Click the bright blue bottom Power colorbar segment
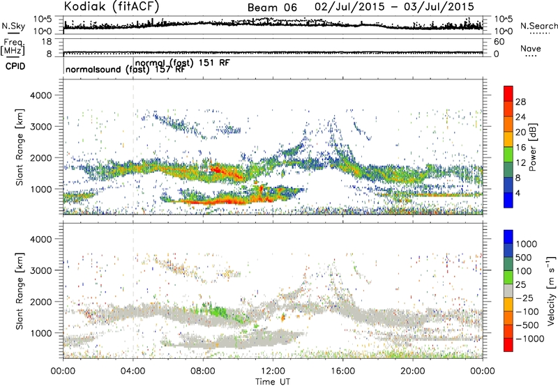The width and height of the screenshot is (558, 386). click(x=508, y=200)
